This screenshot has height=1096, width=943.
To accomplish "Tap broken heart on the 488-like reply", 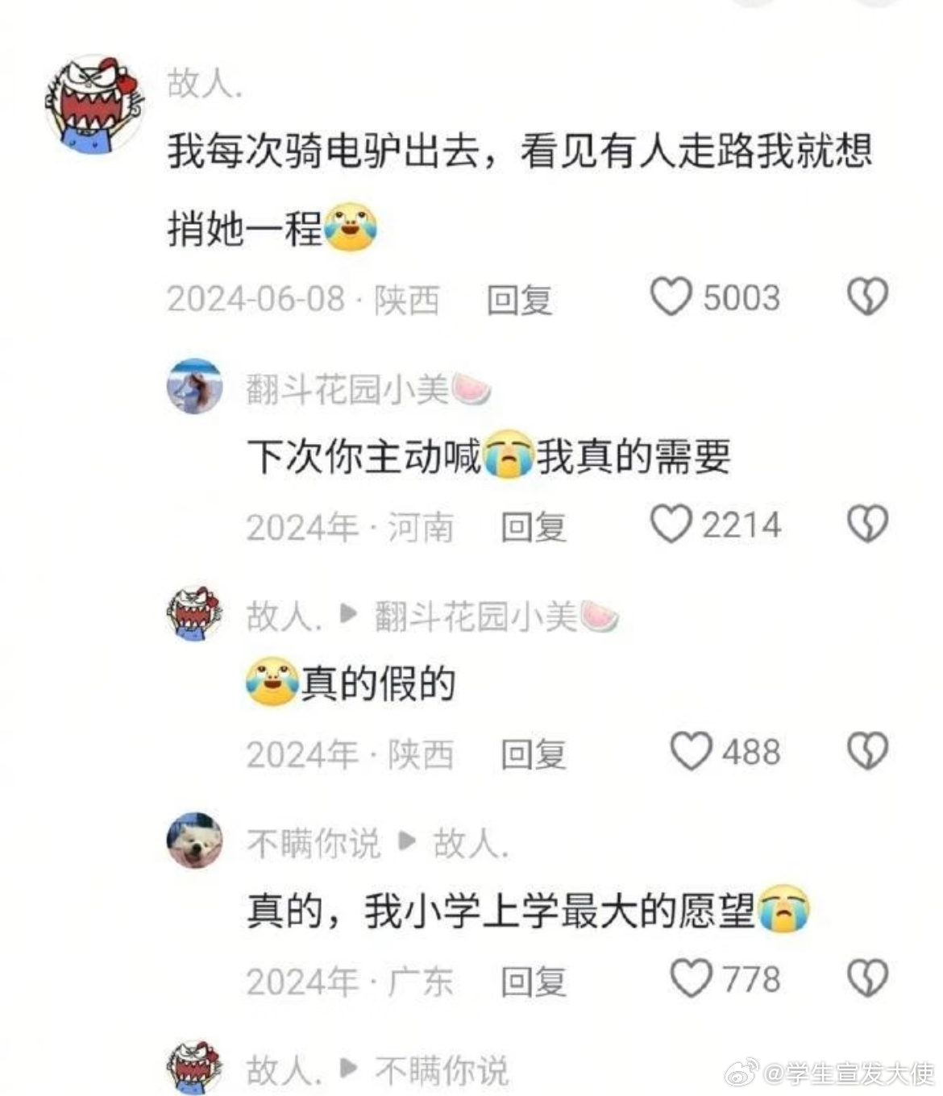I will 867,751.
